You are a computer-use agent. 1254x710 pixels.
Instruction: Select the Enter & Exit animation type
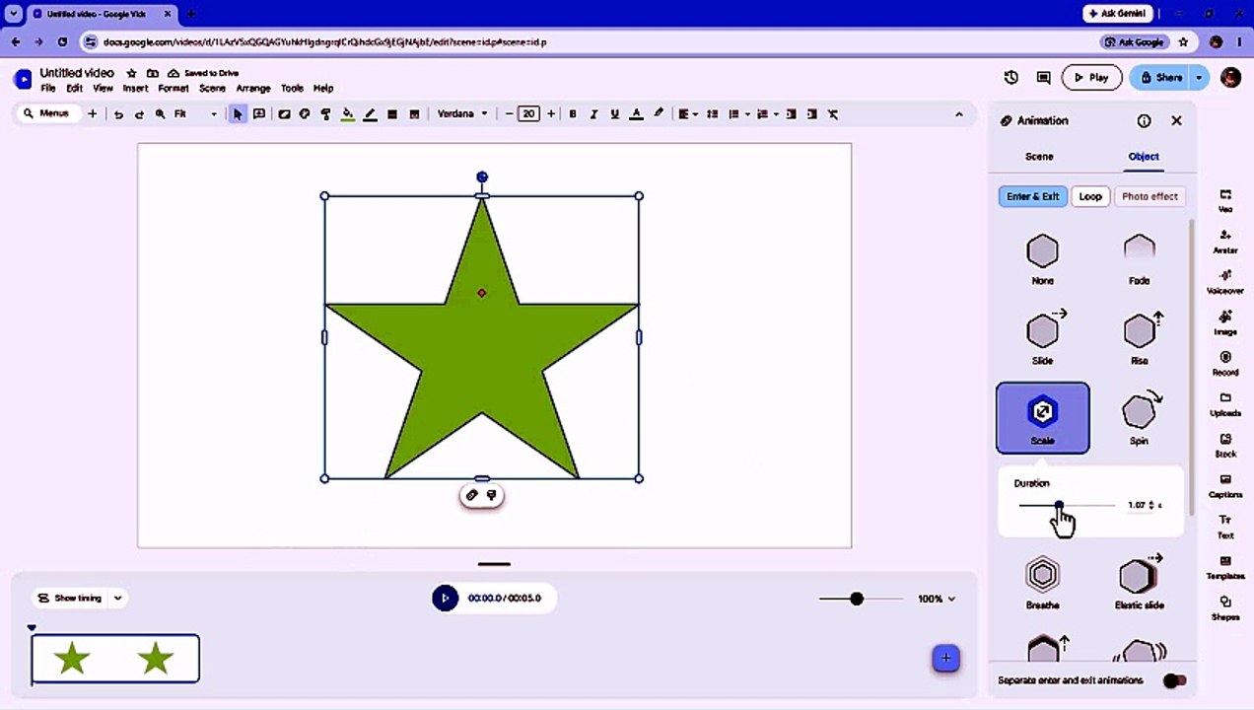(x=1032, y=196)
